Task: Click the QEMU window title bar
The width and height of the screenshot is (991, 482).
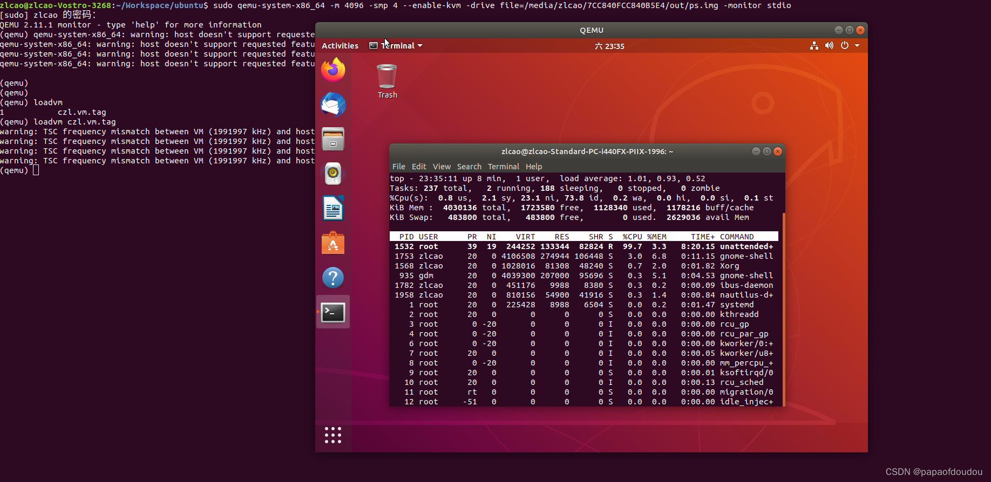Action: click(x=592, y=30)
